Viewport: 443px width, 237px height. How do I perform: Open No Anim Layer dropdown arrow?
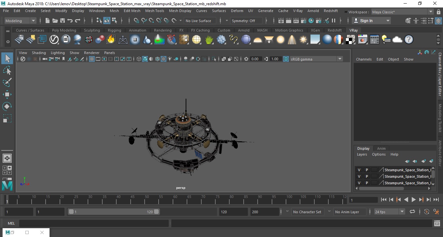[329, 212]
